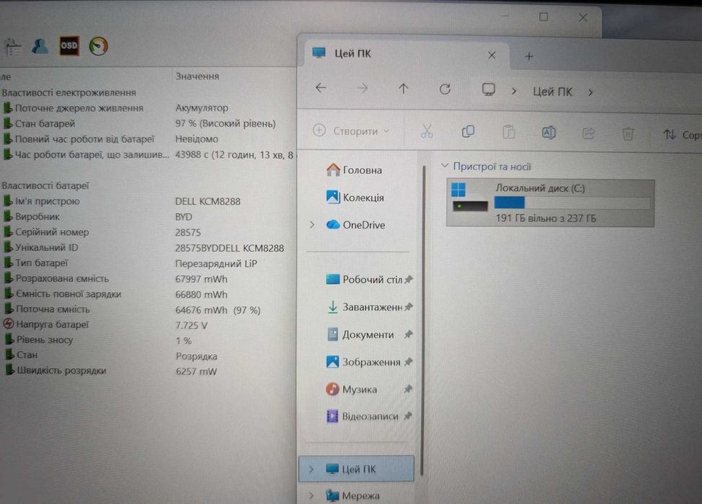Expand chevron after Цей ПК breadcrumb
The image size is (702, 504).
pyautogui.click(x=590, y=92)
